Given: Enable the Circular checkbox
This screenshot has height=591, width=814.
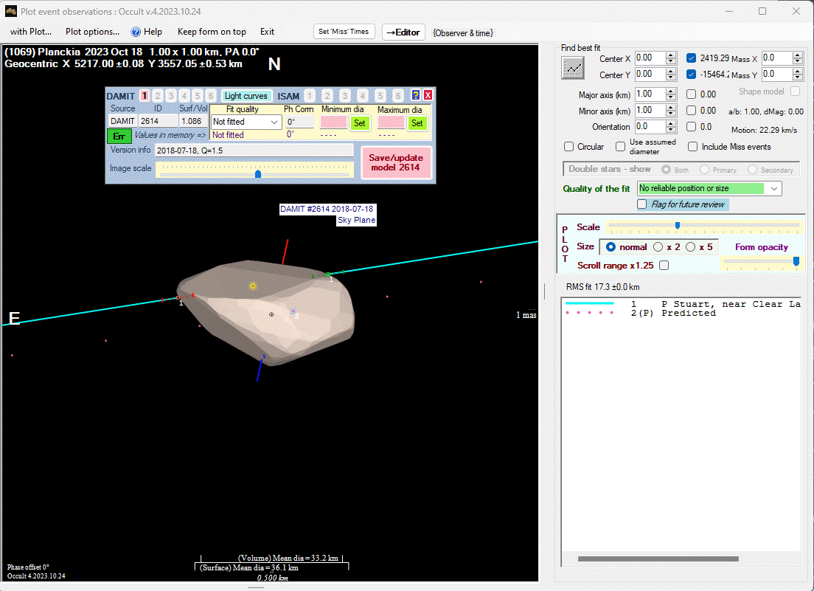Looking at the screenshot, I should [x=569, y=146].
